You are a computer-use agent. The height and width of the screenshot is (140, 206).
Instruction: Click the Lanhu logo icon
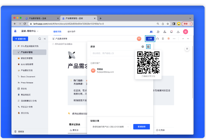(x=15, y=31)
